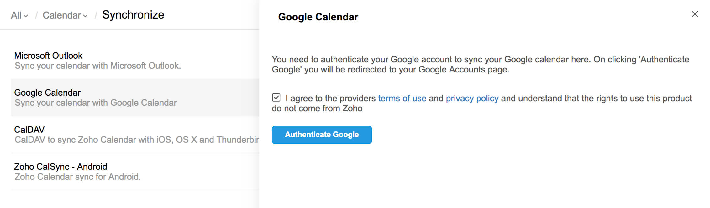The height and width of the screenshot is (208, 710).
Task: Open the "terms of use" link
Action: click(x=402, y=98)
